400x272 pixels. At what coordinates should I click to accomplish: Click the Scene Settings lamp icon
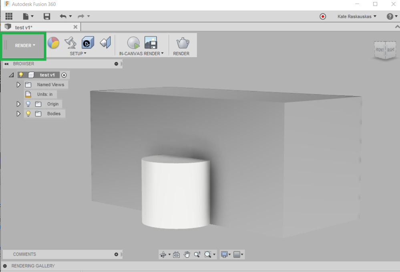[70, 43]
